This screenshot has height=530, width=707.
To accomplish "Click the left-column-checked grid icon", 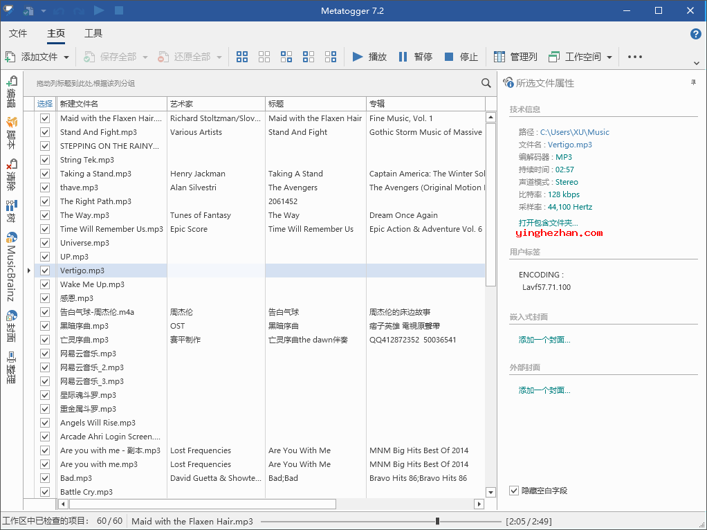I will point(309,57).
